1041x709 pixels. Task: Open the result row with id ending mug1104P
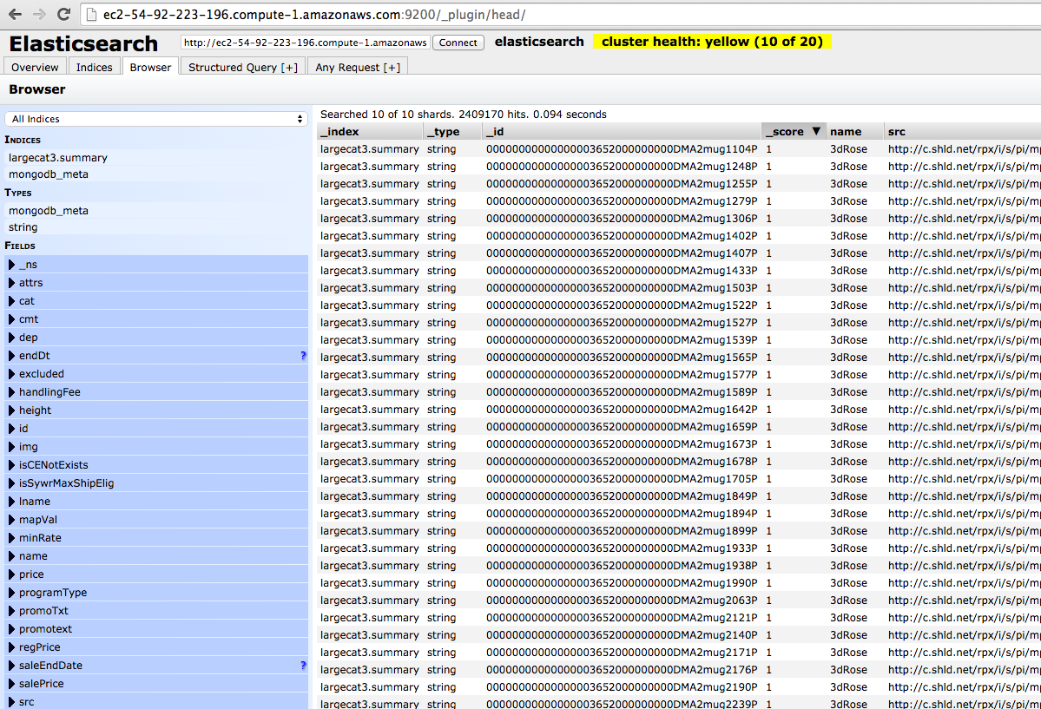click(679, 149)
